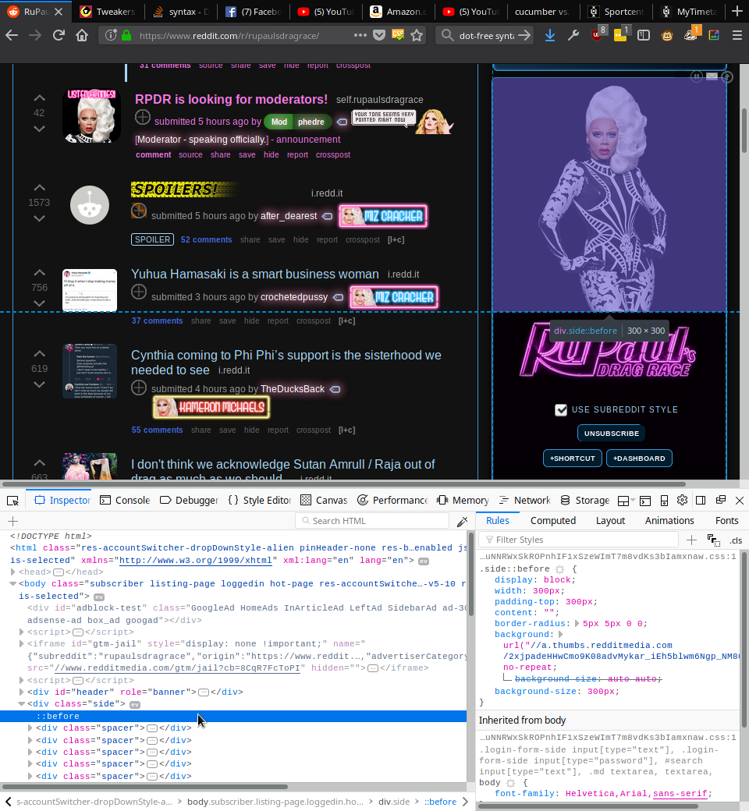The width and height of the screenshot is (749, 811).
Task: Open the Firefox hamburger menu
Action: coord(737,35)
